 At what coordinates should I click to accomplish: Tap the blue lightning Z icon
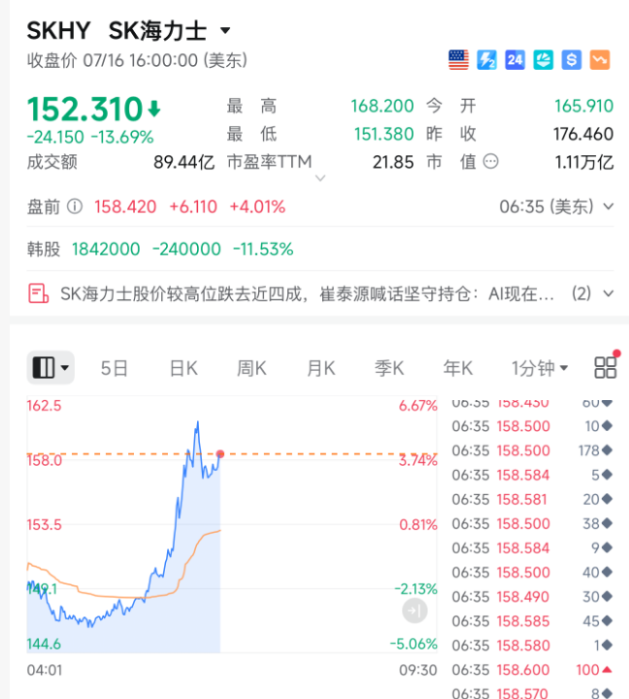(486, 60)
